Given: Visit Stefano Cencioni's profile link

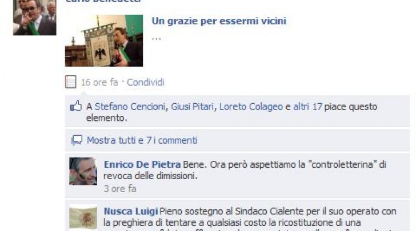Looking at the screenshot, I should [130, 107].
